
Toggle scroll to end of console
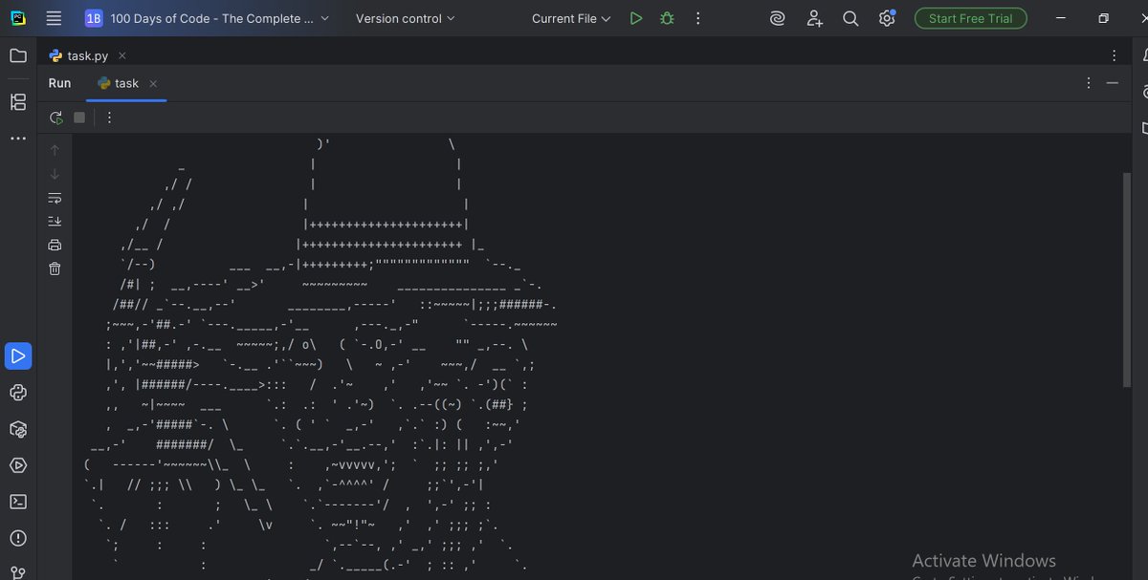click(55, 221)
